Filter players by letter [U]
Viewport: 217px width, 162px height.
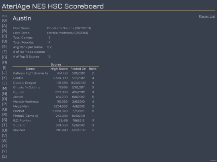click(x=4, y=130)
